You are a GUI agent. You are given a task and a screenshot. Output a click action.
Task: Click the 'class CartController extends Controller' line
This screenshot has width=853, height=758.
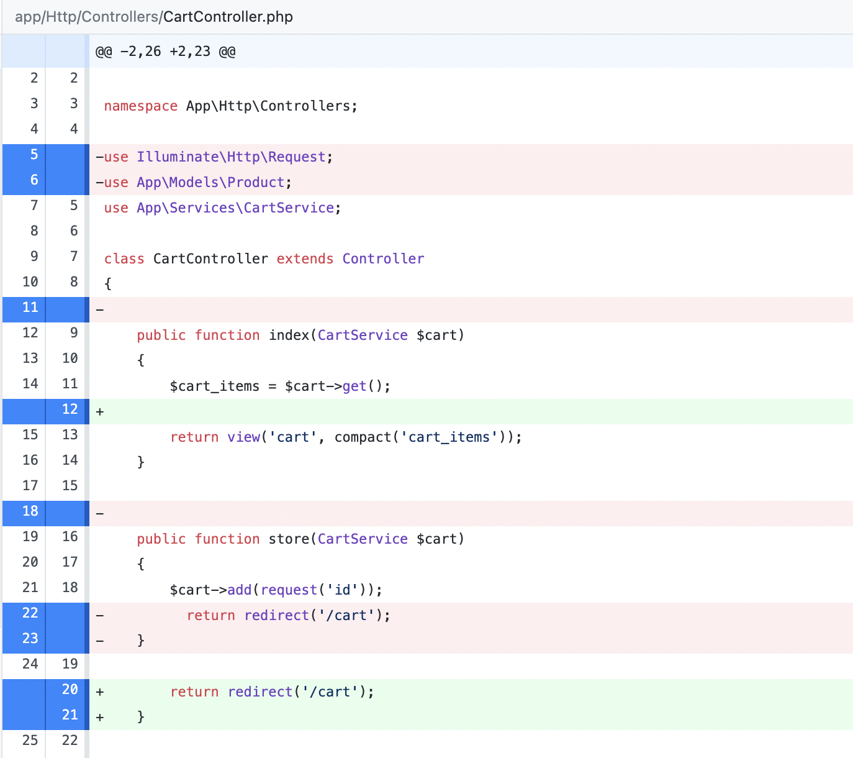(x=264, y=258)
